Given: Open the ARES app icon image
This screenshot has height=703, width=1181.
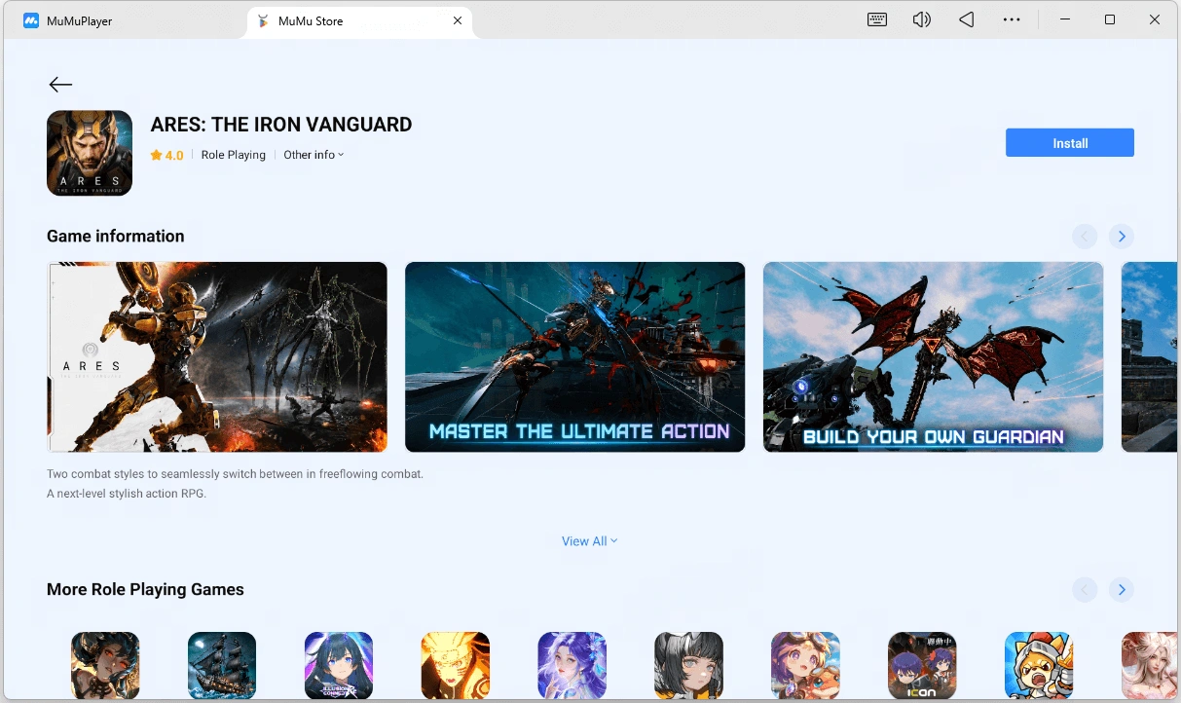Looking at the screenshot, I should pyautogui.click(x=90, y=153).
